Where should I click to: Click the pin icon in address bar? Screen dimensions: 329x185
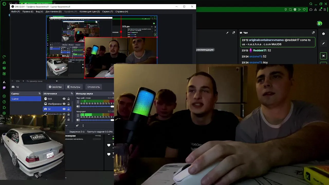point(286,10)
